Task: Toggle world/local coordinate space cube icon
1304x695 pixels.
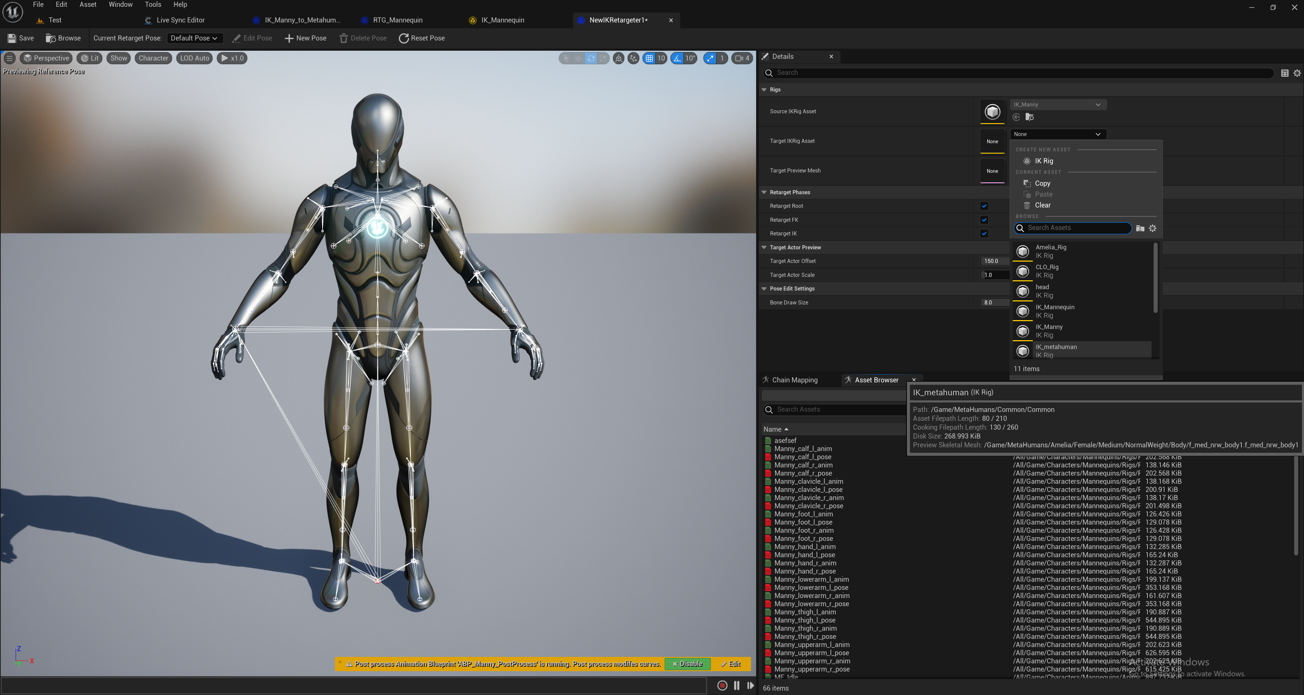Action: pos(619,58)
